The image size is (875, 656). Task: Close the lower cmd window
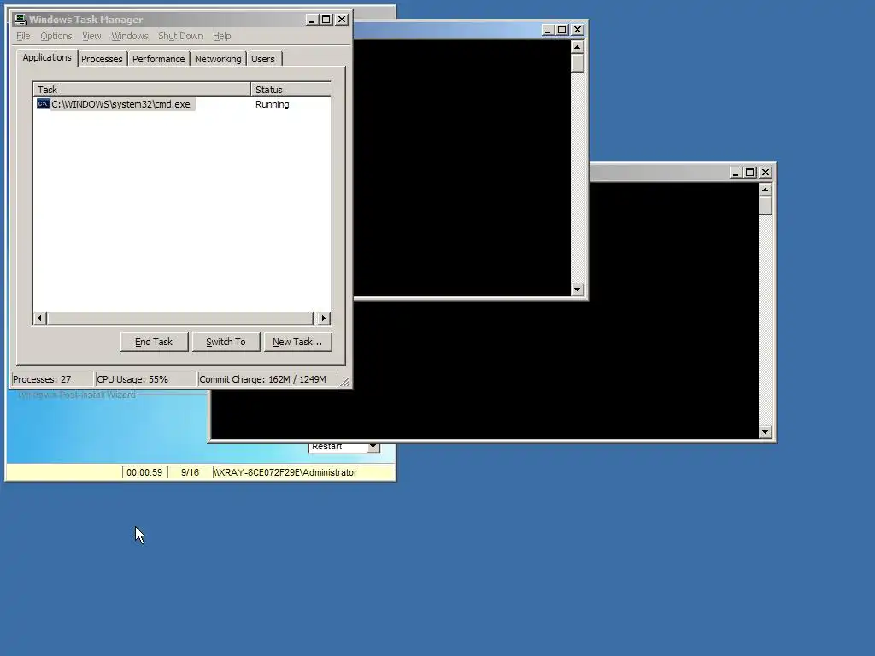(766, 173)
